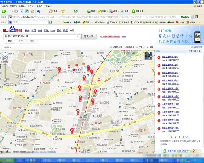Open result 徐家汇地铁站3号口
The height and width of the screenshot is (163, 204).
(170, 57)
